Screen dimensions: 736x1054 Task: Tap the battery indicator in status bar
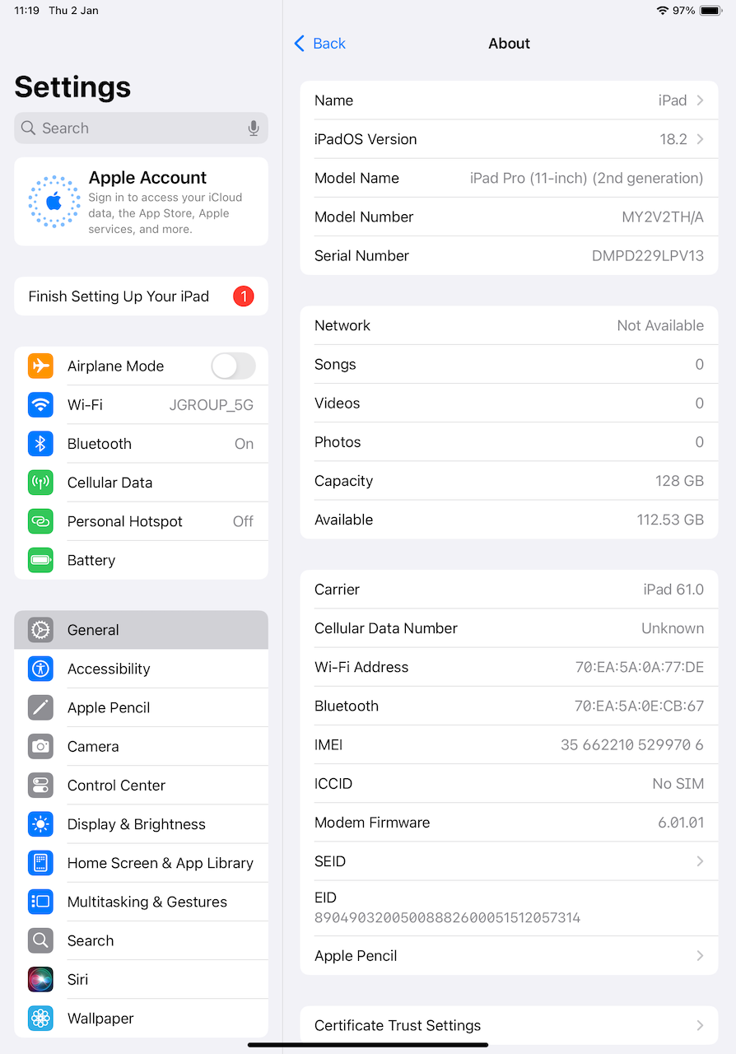point(711,11)
